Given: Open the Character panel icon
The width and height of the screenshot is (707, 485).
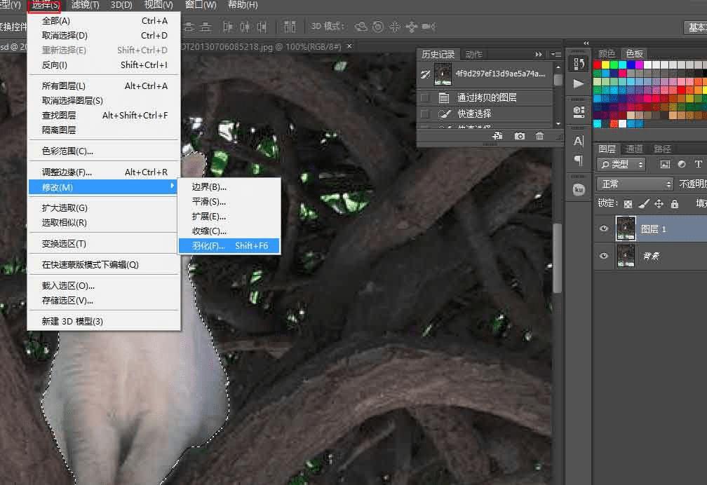Looking at the screenshot, I should pyautogui.click(x=579, y=141).
